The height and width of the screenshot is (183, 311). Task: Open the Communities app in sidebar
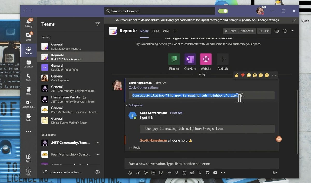pos(29,104)
